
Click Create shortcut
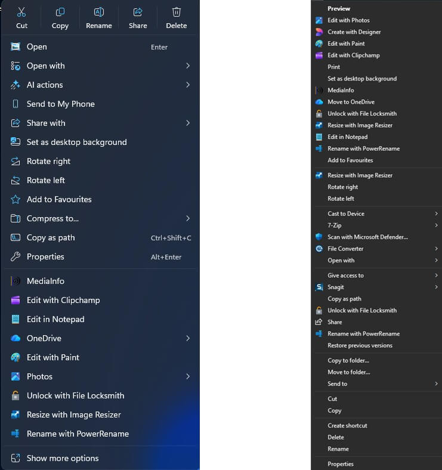(347, 425)
